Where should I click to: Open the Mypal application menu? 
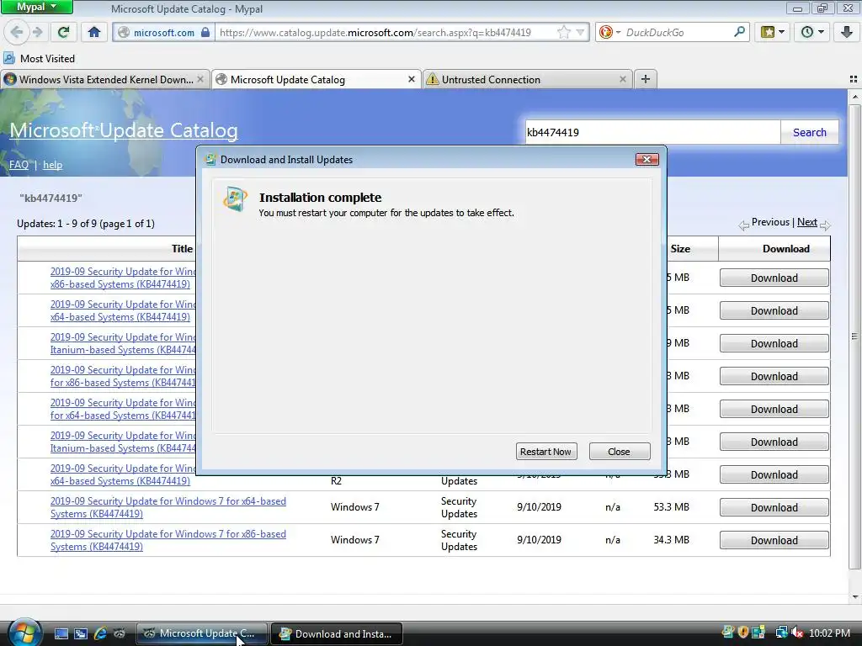(36, 7)
